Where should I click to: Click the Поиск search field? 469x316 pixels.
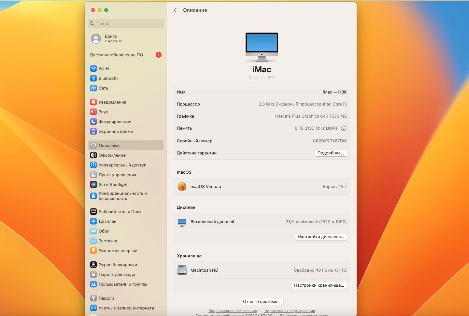pos(126,23)
